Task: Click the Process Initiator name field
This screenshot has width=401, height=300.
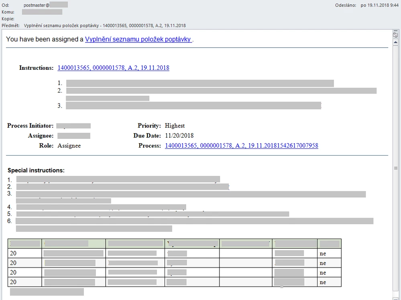Action: [x=73, y=126]
